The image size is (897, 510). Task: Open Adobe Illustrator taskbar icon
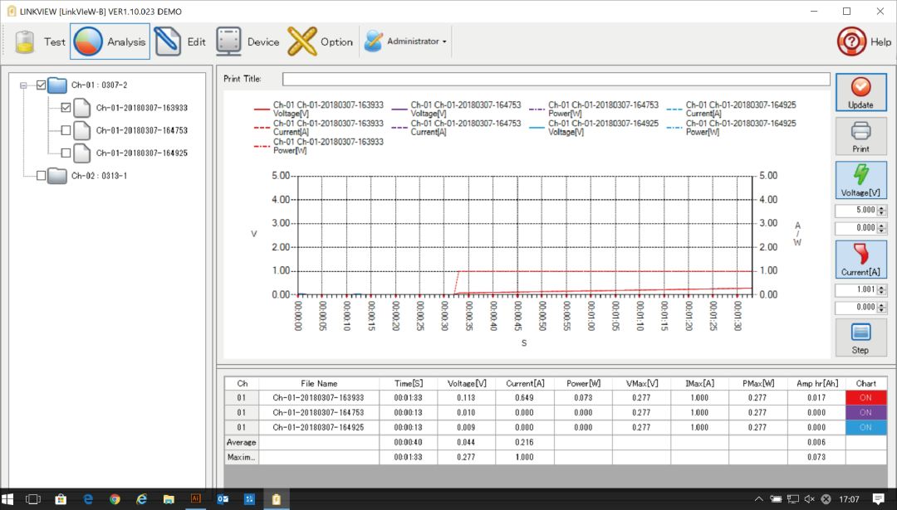196,499
